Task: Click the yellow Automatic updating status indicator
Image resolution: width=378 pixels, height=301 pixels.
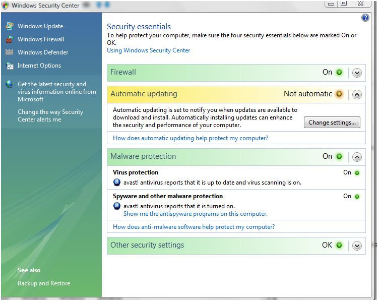Action: click(x=339, y=94)
